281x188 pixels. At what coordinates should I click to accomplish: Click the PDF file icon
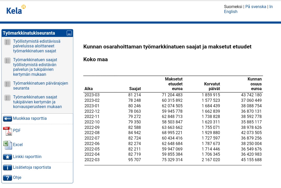8,131
